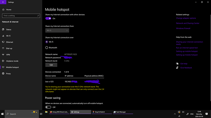This screenshot has width=211, height=118.
Task: Open File Explorer from the taskbar
Action: [x=46, y=112]
